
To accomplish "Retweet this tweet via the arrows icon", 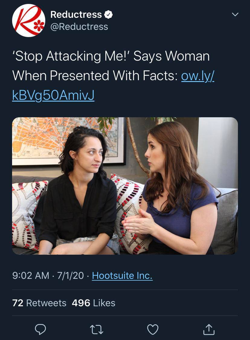I will point(97,329).
